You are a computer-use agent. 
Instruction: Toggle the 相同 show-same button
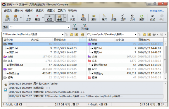[49, 18]
